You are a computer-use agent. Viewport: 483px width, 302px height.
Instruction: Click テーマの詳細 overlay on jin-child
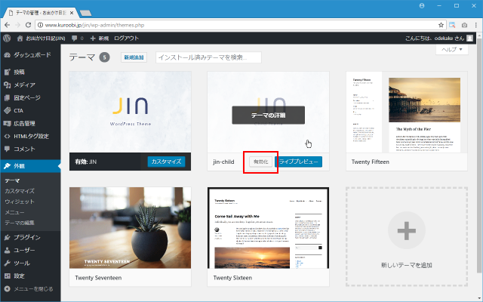point(269,116)
